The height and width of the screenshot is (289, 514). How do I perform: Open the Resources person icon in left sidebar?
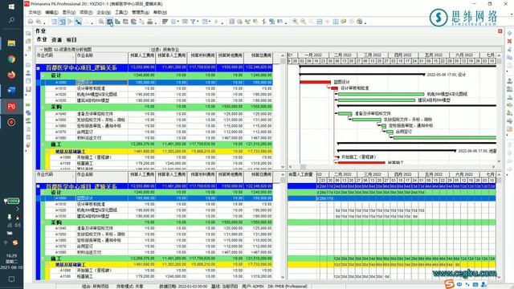(x=29, y=73)
